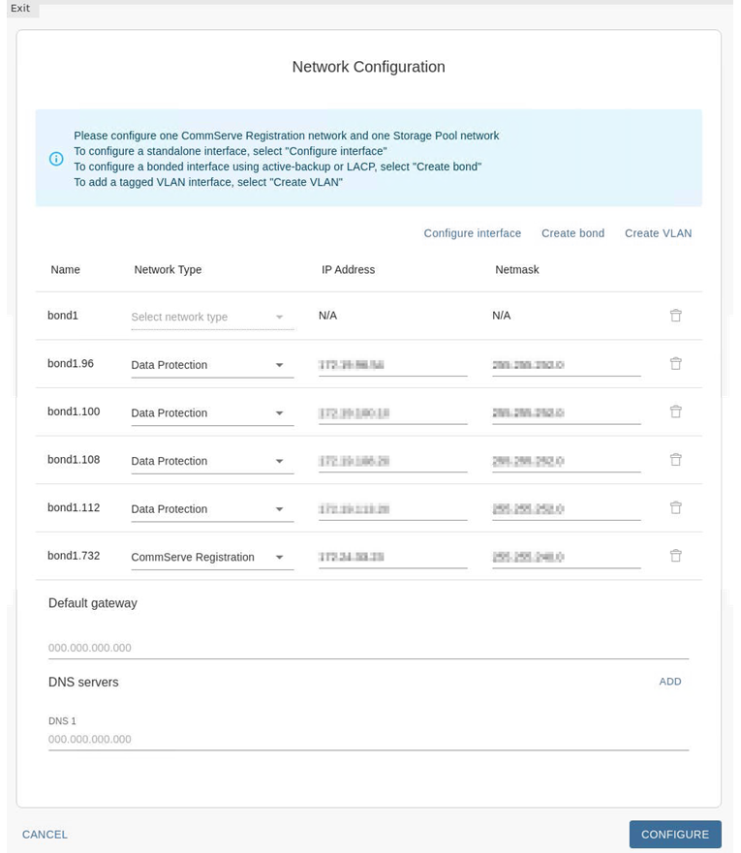The height and width of the screenshot is (853, 741).
Task: Click the Exit tab at top left
Action: 20,8
